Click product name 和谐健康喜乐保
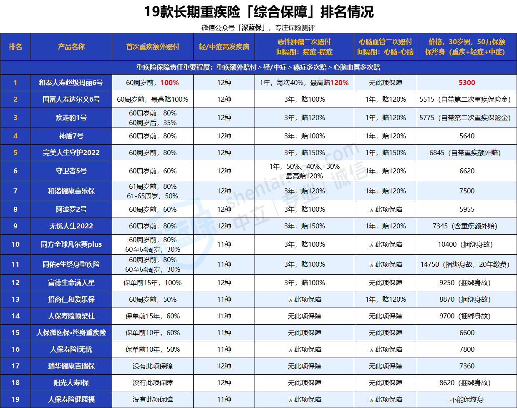The image size is (517, 408). coord(71,191)
